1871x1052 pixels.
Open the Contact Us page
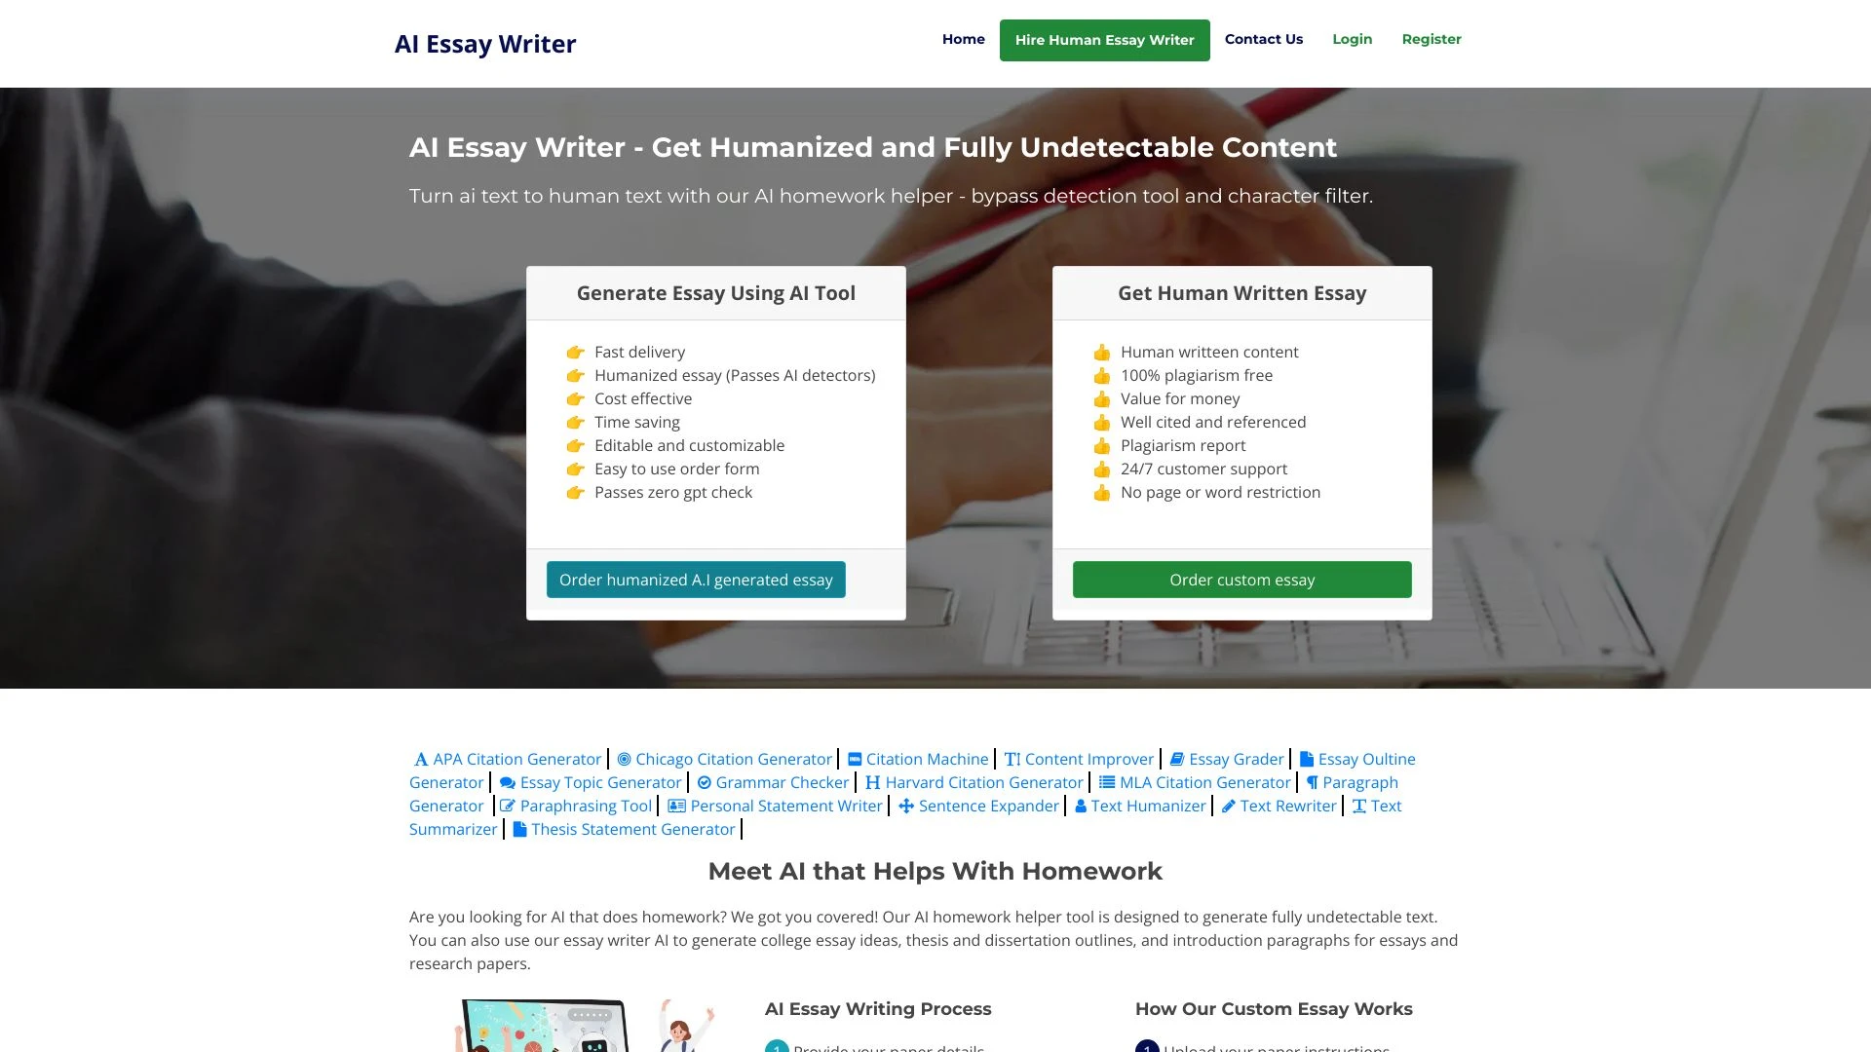click(x=1263, y=39)
